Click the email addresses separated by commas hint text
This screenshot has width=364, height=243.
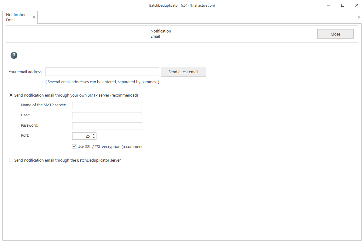coord(102,82)
